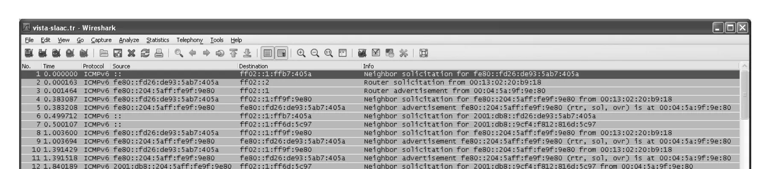Toggle auto scroll in live capture
This screenshot has height=169, width=770.
coord(281,53)
